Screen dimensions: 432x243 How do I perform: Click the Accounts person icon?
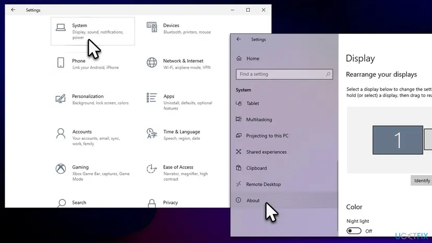point(61,133)
